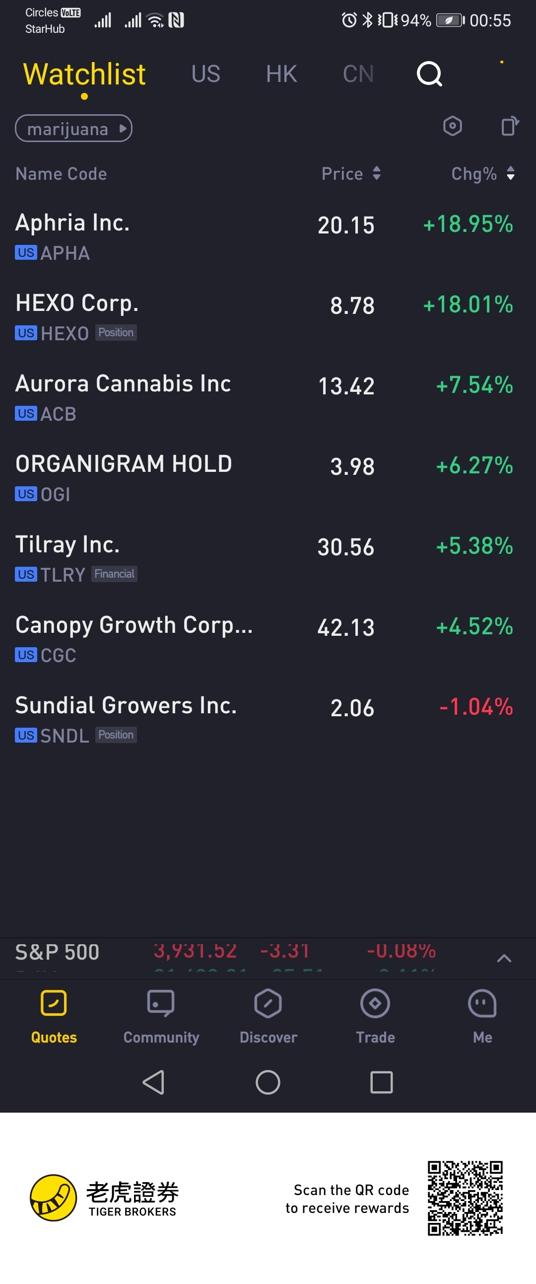
Task: Open Sundial Growers Inc. quote
Action: [x=268, y=720]
